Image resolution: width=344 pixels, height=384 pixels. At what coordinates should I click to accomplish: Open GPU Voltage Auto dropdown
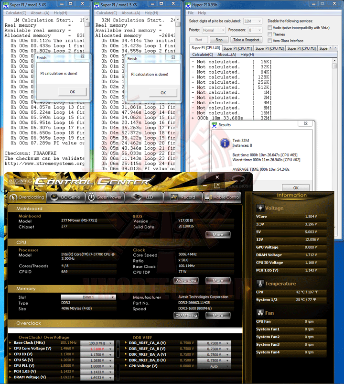click(214, 366)
